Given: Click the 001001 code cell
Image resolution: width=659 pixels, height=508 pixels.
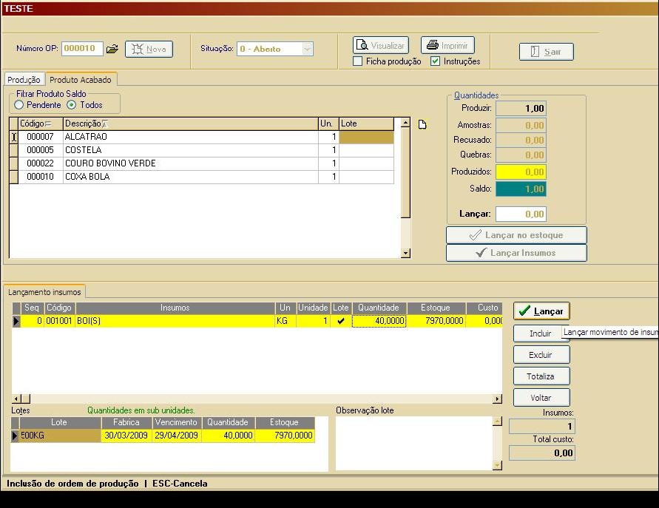Looking at the screenshot, I should pyautogui.click(x=60, y=321).
